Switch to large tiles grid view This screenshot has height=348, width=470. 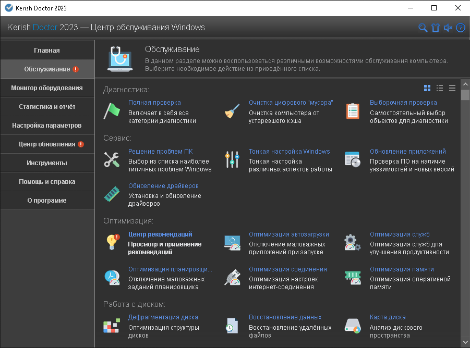coord(427,88)
